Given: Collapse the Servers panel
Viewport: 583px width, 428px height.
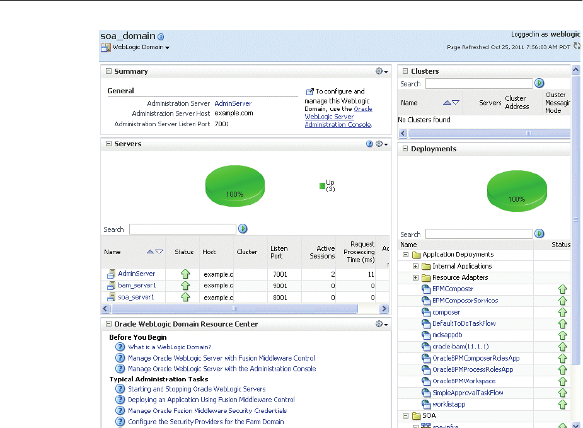Looking at the screenshot, I should point(108,144).
